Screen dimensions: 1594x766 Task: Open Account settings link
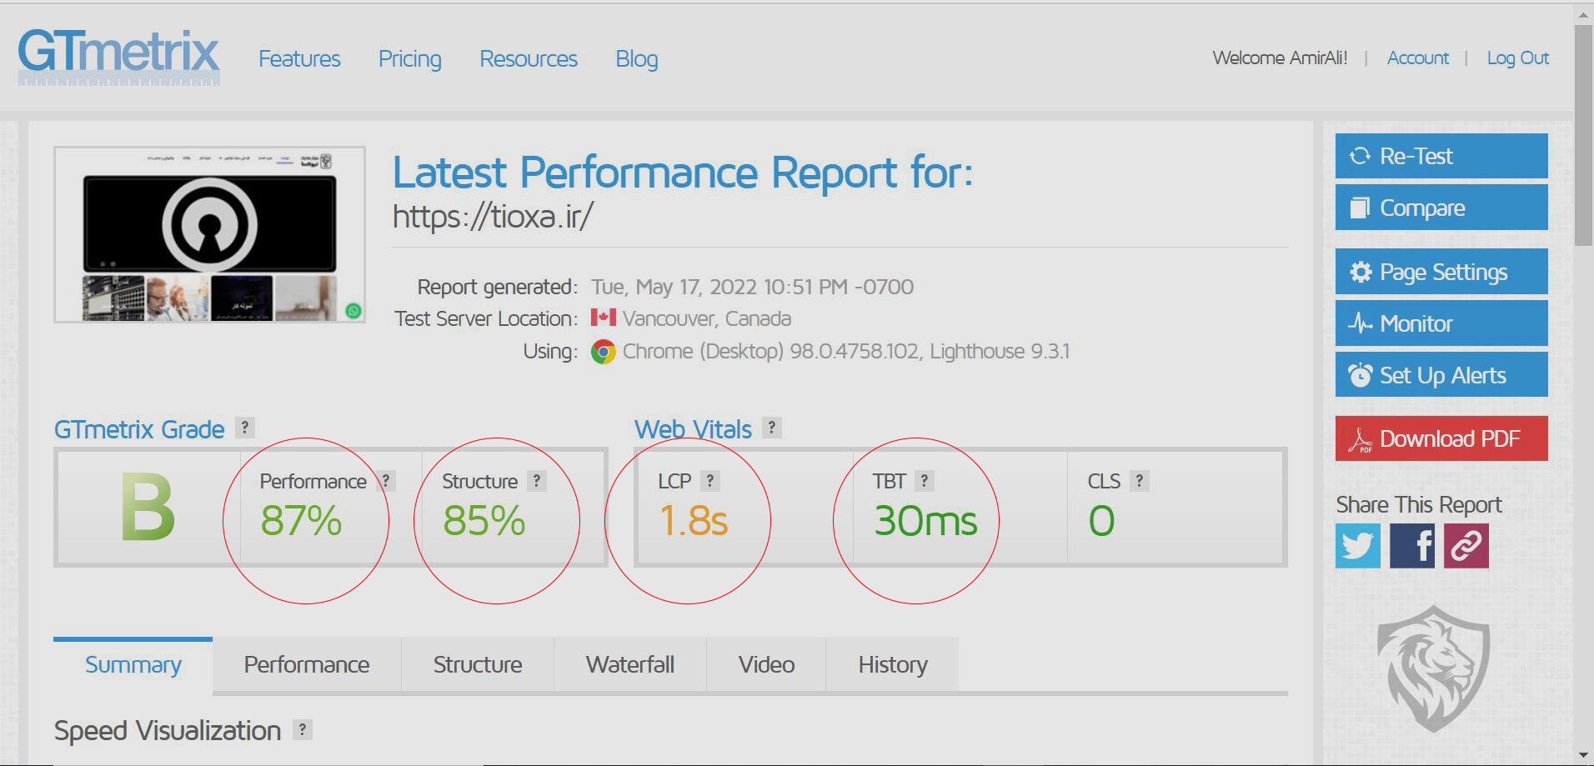click(x=1418, y=58)
